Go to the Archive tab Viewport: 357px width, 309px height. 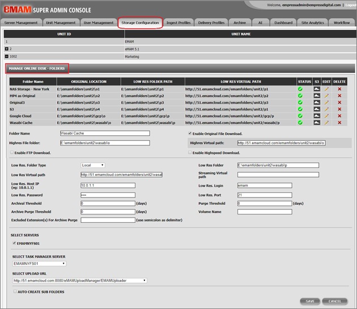tap(240, 23)
